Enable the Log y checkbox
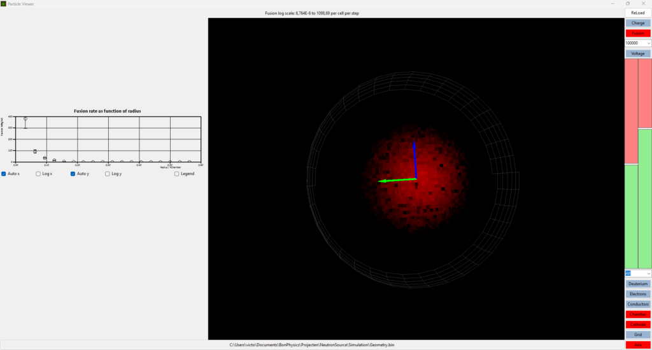The image size is (652, 350). (x=108, y=174)
